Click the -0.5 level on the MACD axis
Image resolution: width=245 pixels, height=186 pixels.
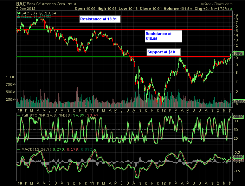coord(237,172)
